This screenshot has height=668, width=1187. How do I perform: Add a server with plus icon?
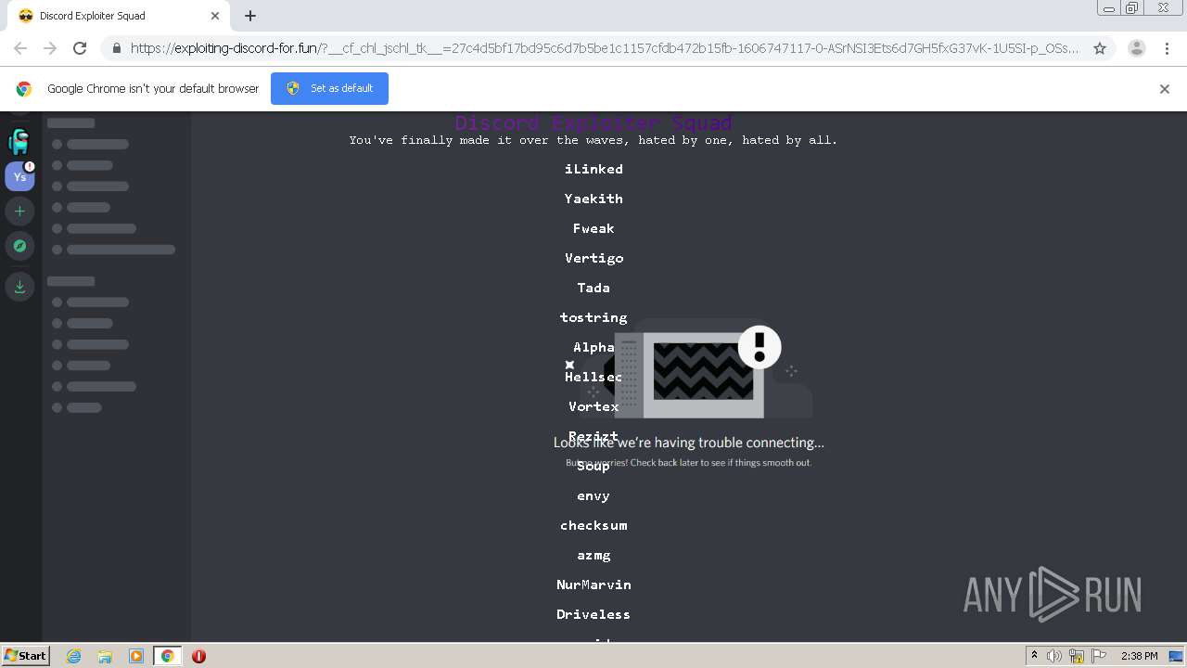[19, 212]
